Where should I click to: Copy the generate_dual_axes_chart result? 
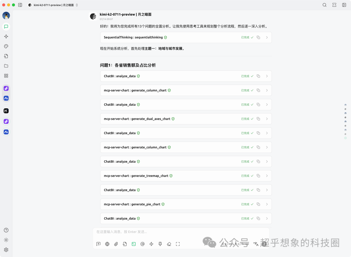[x=258, y=119]
